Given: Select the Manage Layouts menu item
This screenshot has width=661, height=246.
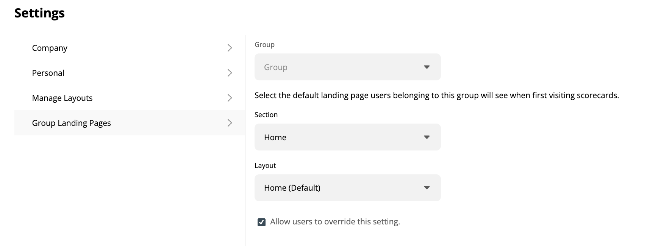Looking at the screenshot, I should [62, 98].
